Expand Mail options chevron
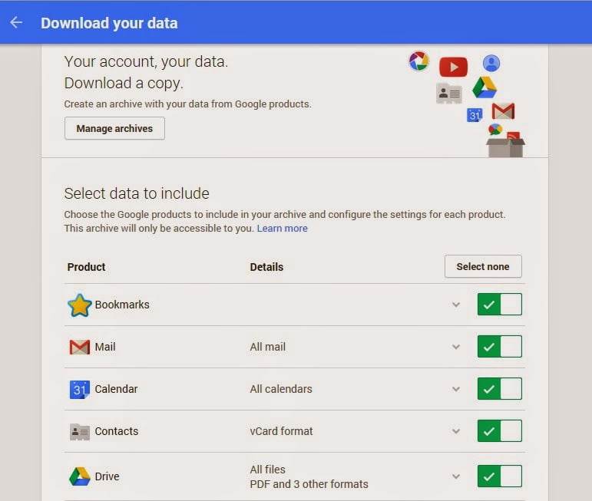592x501 pixels. click(x=456, y=347)
